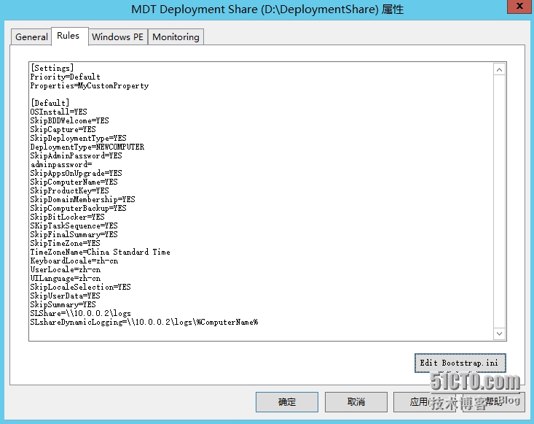Viewport: 534px width, 424px height.
Task: Open the Windows PE tab
Action: [x=117, y=36]
